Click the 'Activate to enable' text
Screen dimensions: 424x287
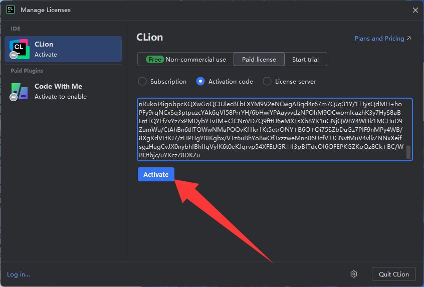(61, 97)
